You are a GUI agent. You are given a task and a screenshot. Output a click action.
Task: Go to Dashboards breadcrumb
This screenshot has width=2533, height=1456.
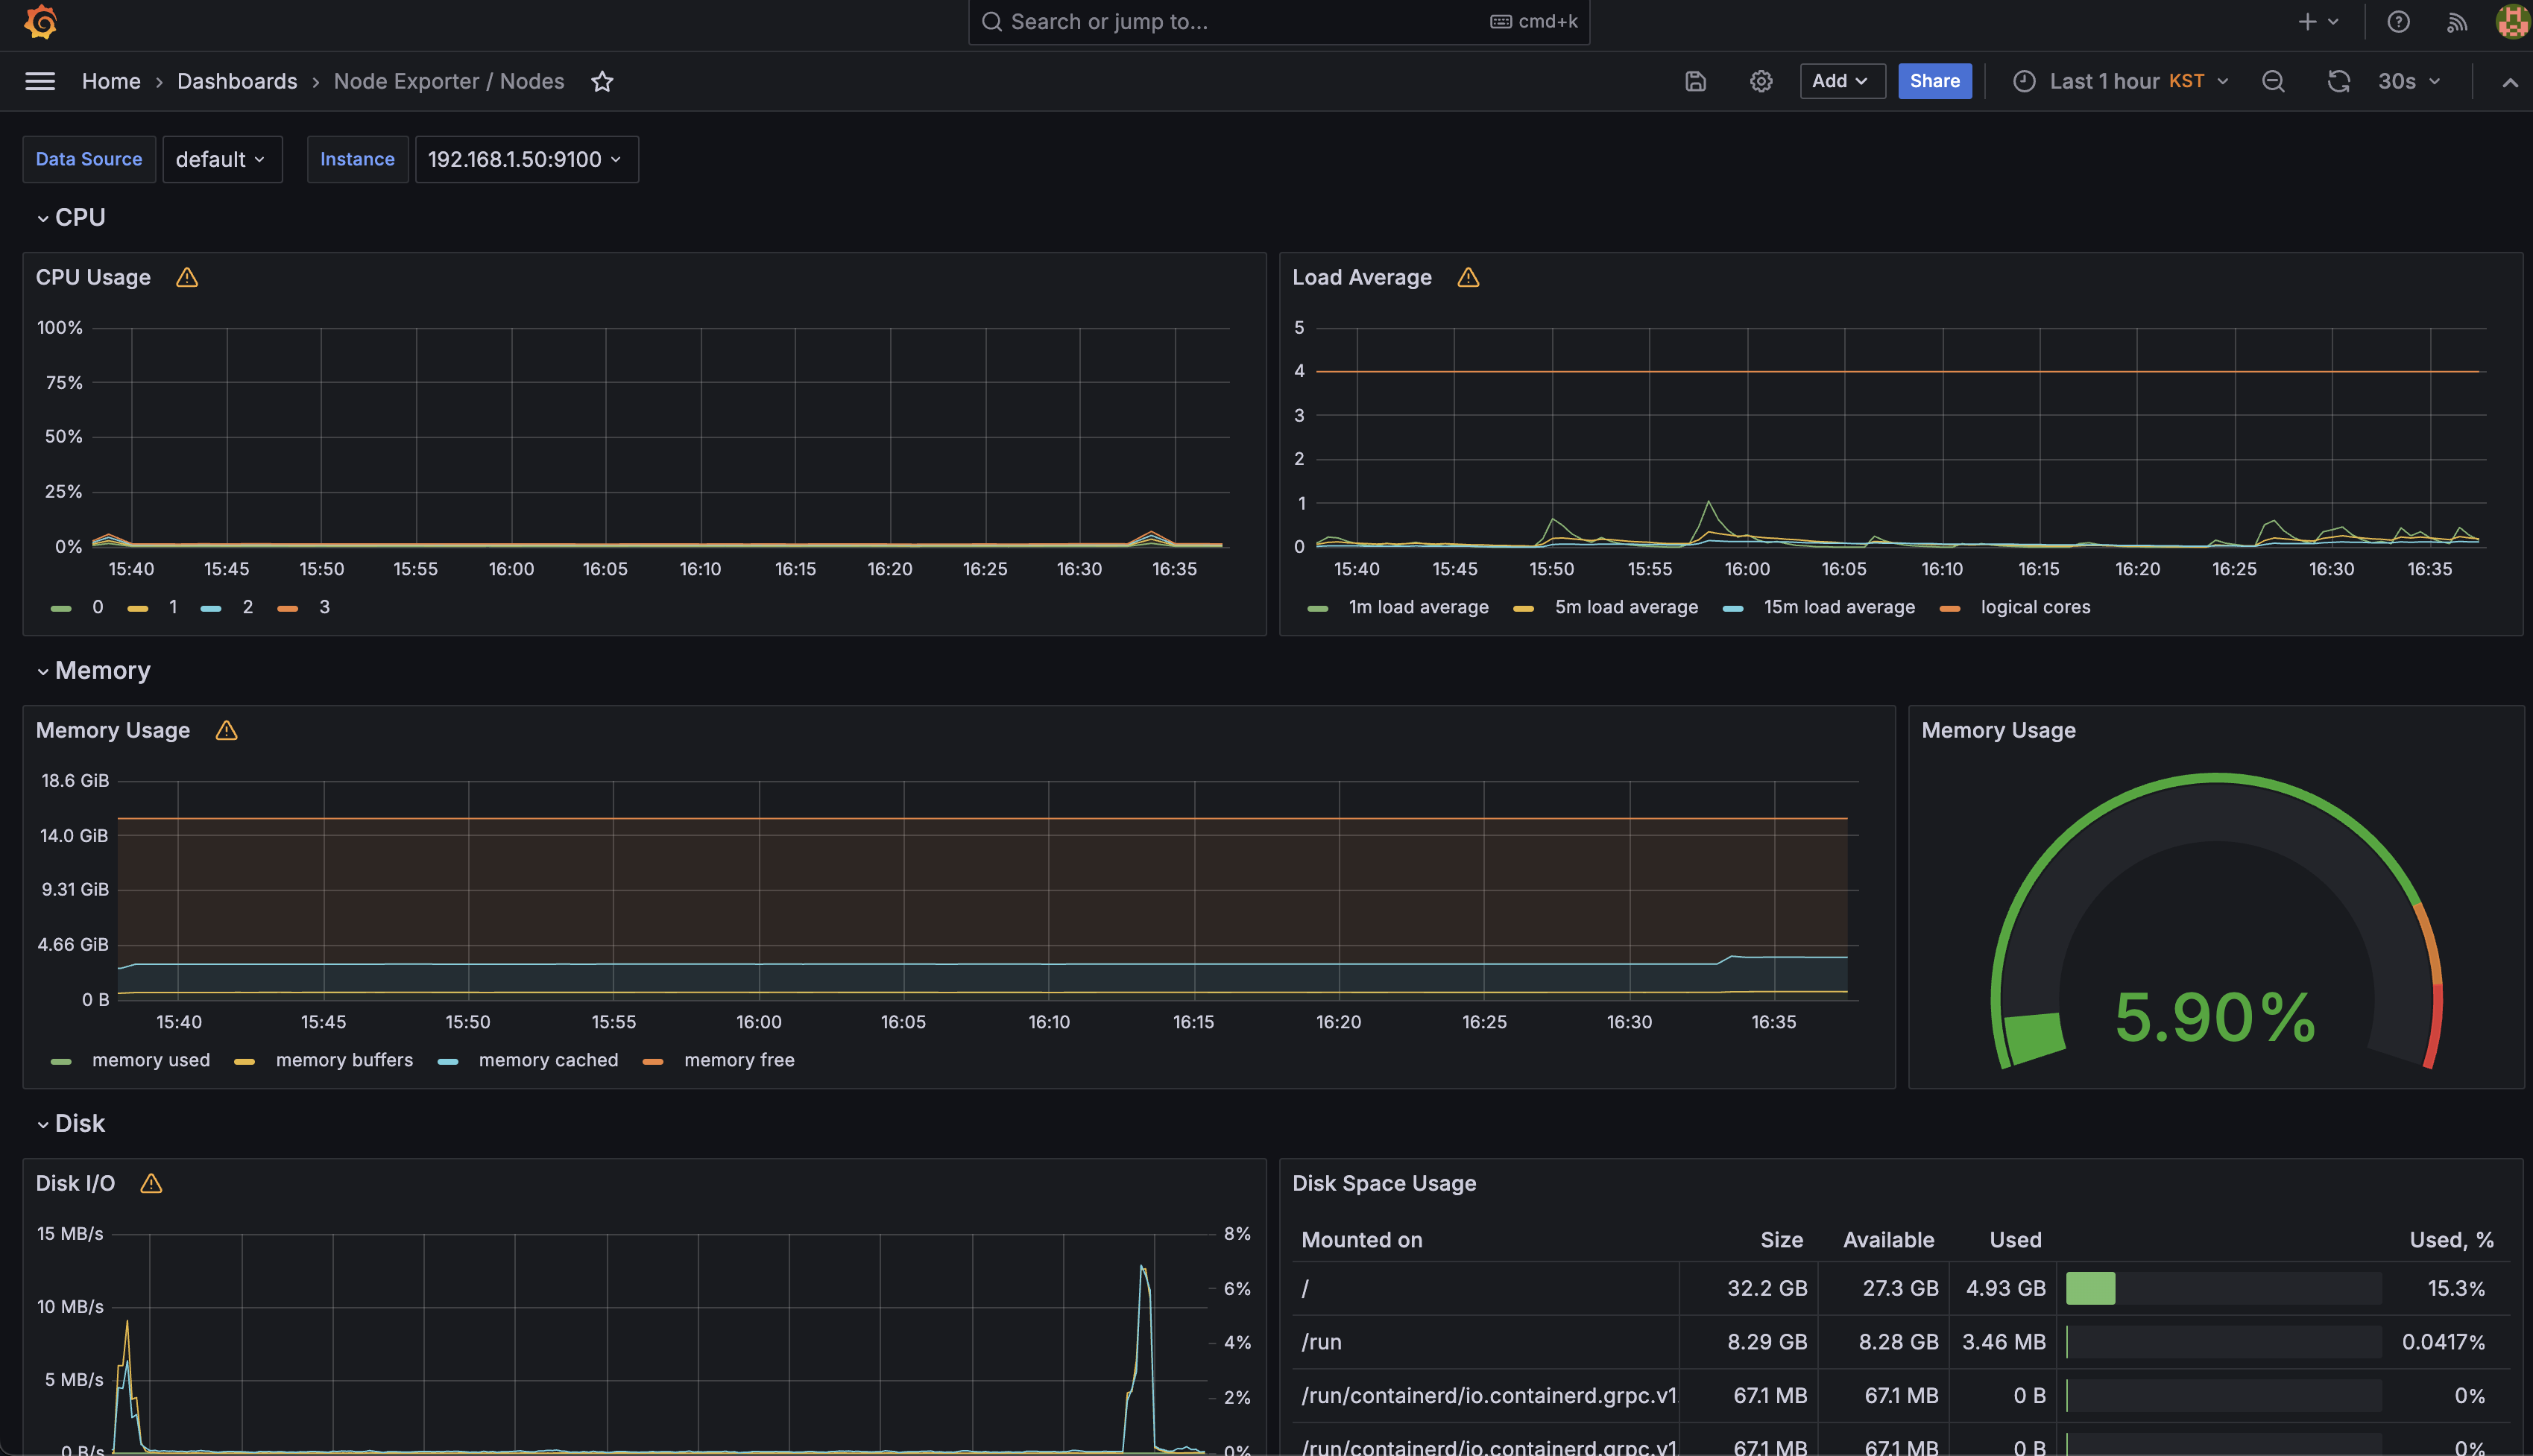(x=237, y=81)
